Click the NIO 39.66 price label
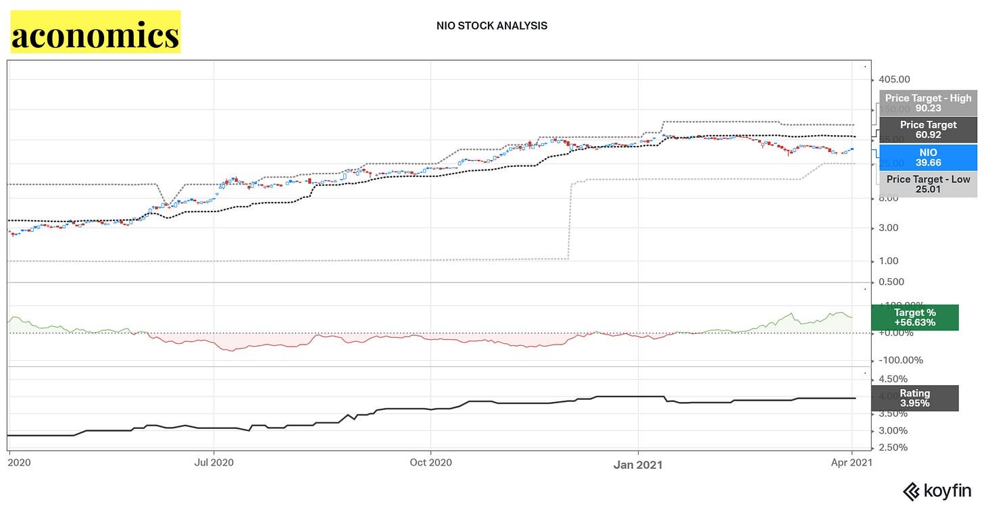Viewport: 984px width, 508px height. [928, 157]
